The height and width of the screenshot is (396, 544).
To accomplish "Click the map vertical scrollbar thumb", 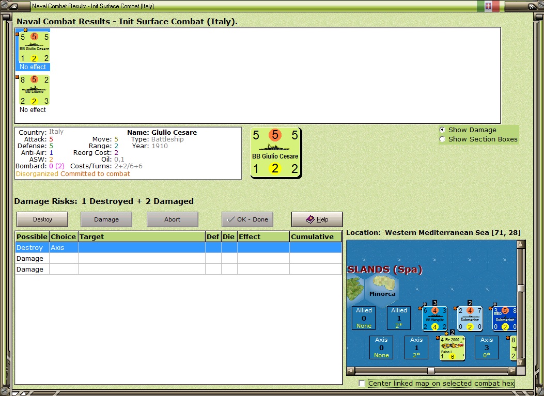I will click(x=520, y=288).
